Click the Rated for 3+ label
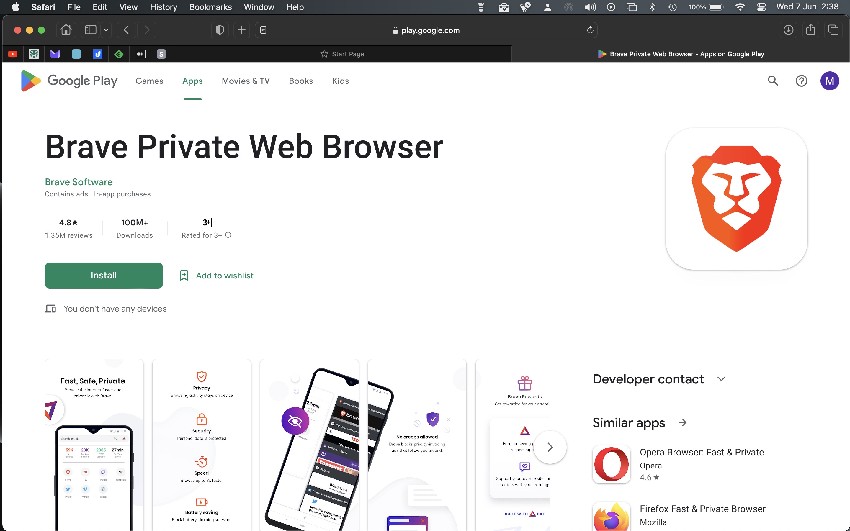This screenshot has height=531, width=850. [202, 235]
